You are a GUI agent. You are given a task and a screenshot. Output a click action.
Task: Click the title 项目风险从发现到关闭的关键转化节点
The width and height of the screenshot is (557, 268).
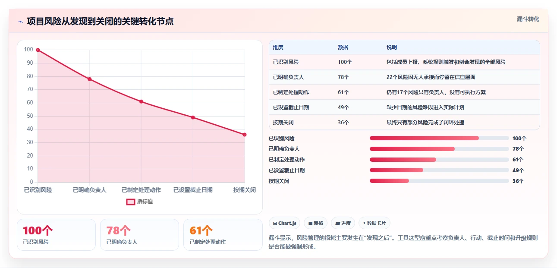click(x=100, y=21)
